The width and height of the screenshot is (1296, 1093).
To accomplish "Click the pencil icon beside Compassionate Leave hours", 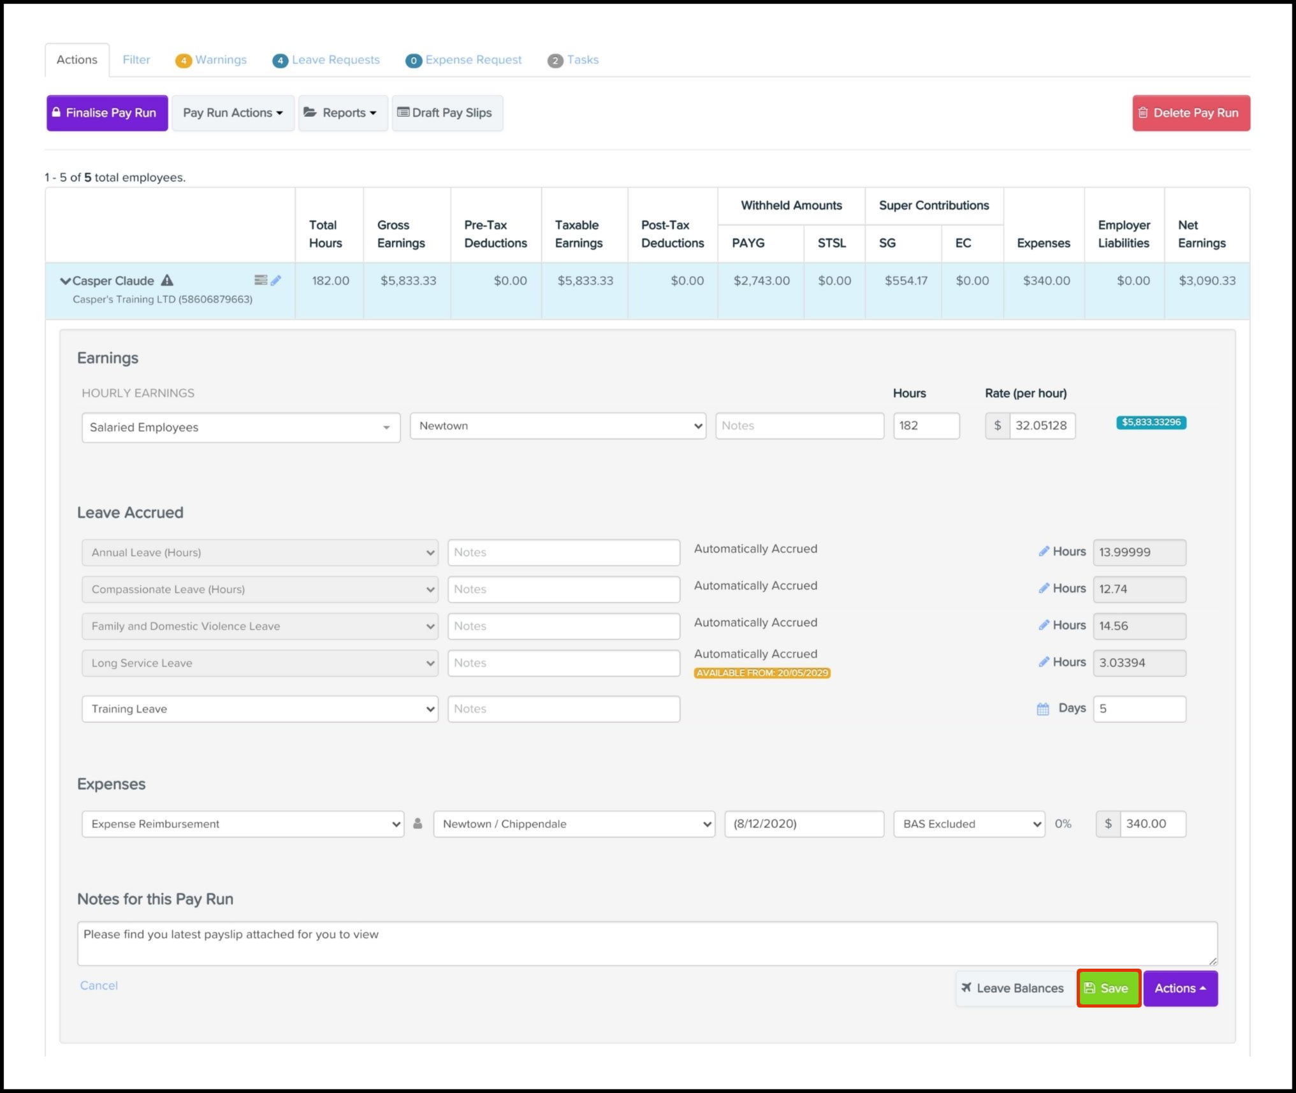I will click(1044, 588).
